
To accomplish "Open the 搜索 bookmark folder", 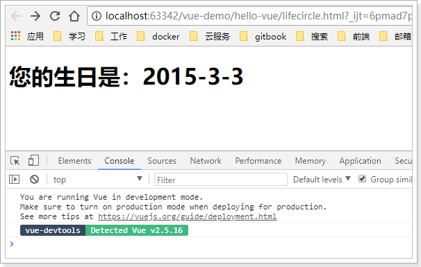I will click(x=312, y=36).
